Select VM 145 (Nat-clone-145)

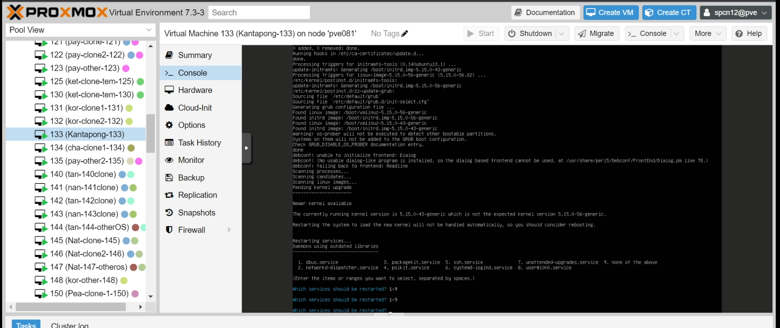(x=76, y=240)
